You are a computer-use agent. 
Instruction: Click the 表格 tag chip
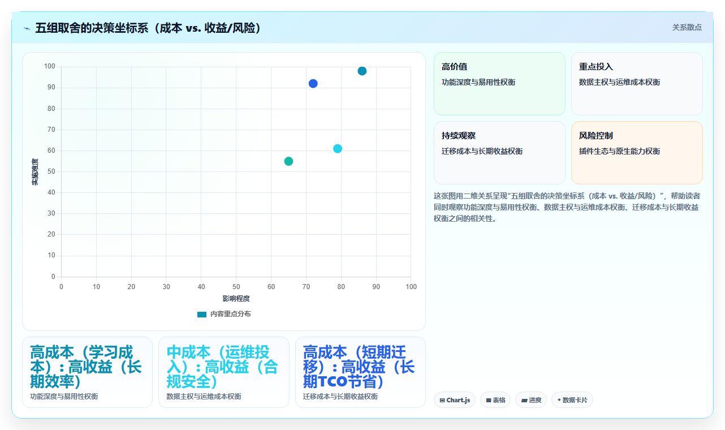coord(495,400)
